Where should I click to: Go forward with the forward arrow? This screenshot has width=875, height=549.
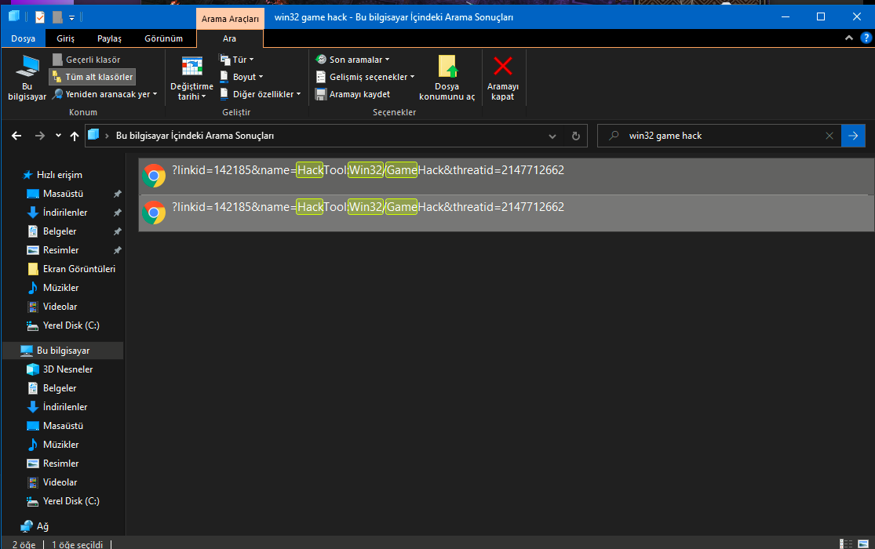coord(39,136)
